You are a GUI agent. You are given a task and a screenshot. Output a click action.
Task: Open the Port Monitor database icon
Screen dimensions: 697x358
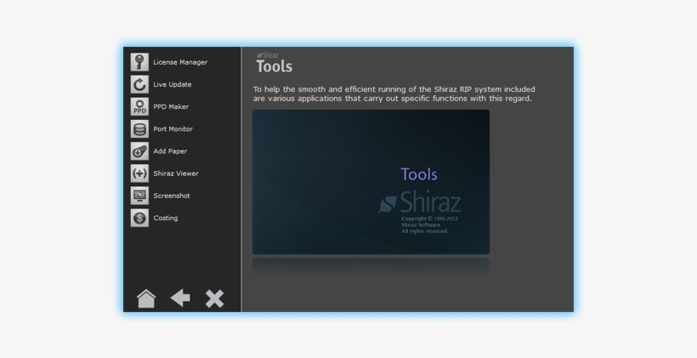tap(139, 129)
